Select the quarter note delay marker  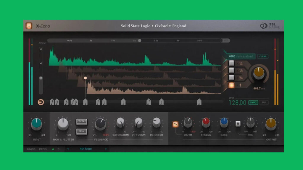click(x=85, y=102)
